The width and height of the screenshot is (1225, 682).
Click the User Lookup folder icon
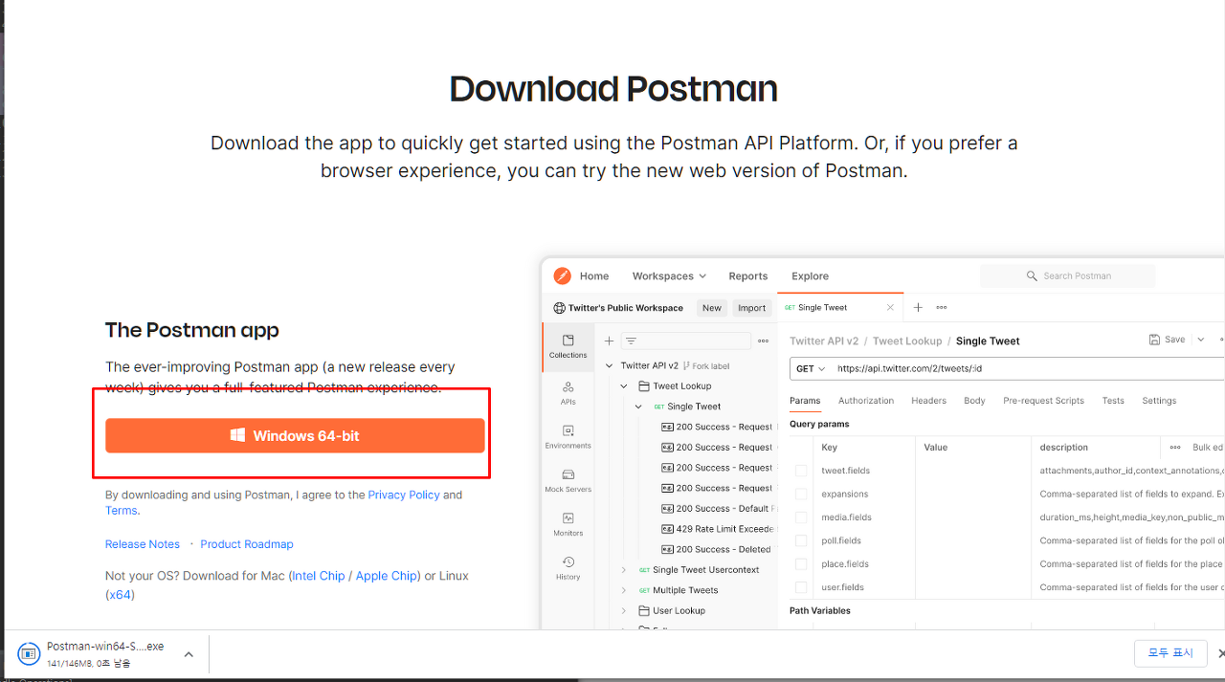coord(645,610)
